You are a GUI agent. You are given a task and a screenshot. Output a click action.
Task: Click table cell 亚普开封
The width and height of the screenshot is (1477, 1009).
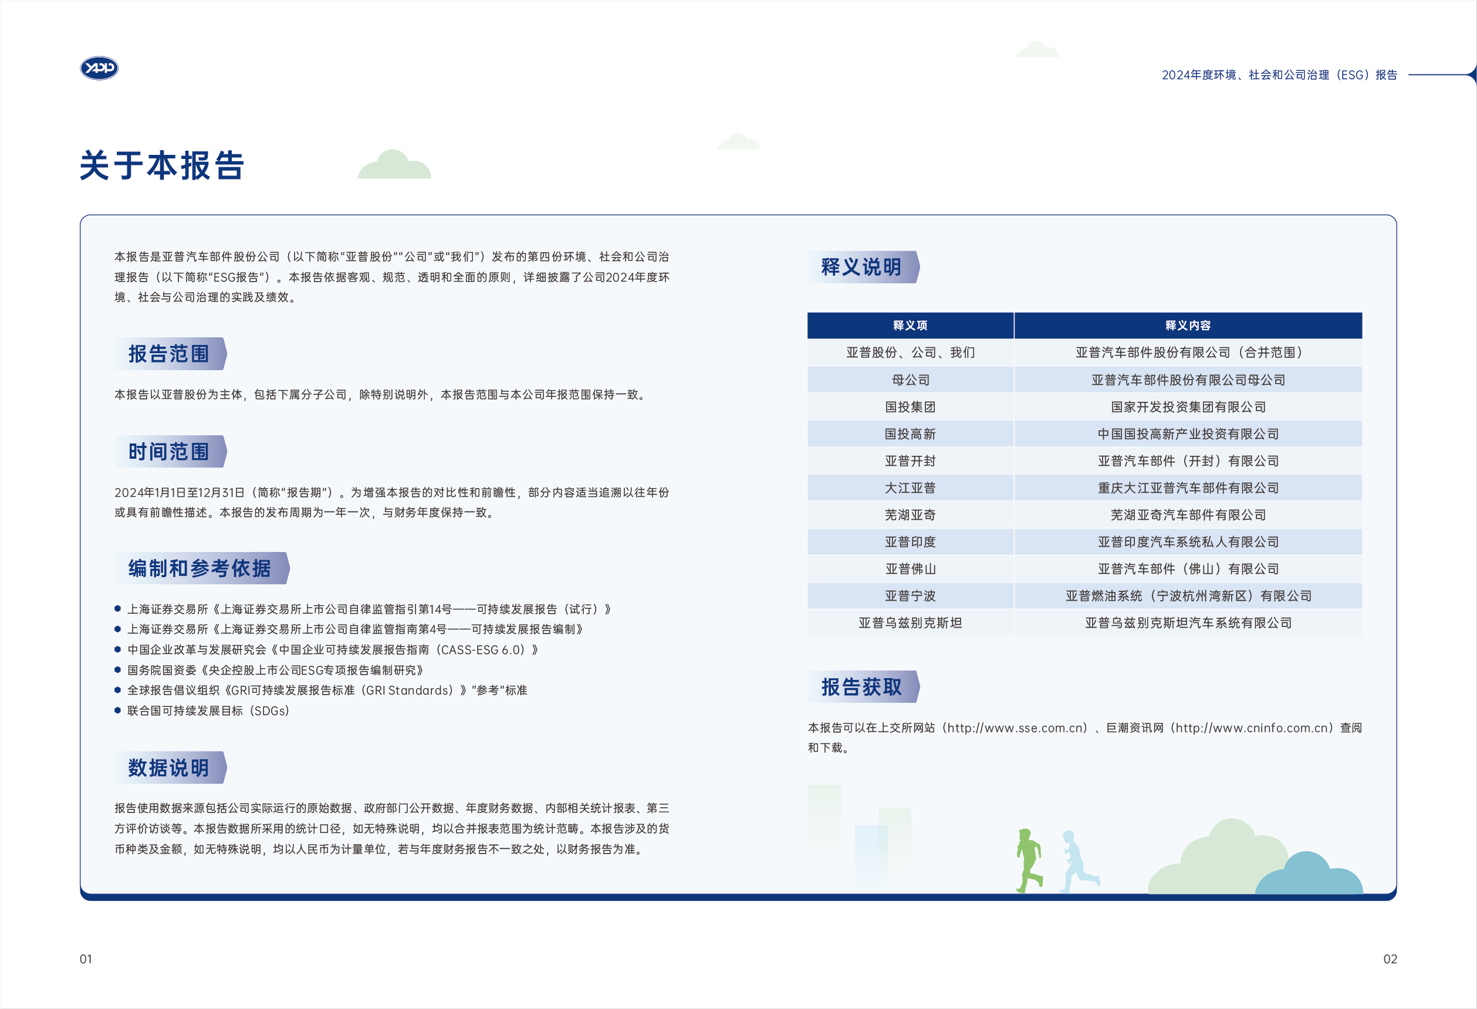[910, 461]
